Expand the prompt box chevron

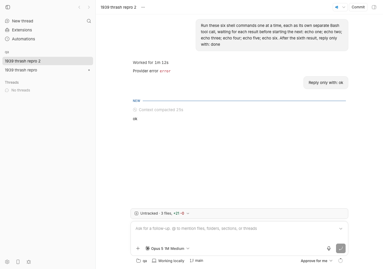click(341, 229)
